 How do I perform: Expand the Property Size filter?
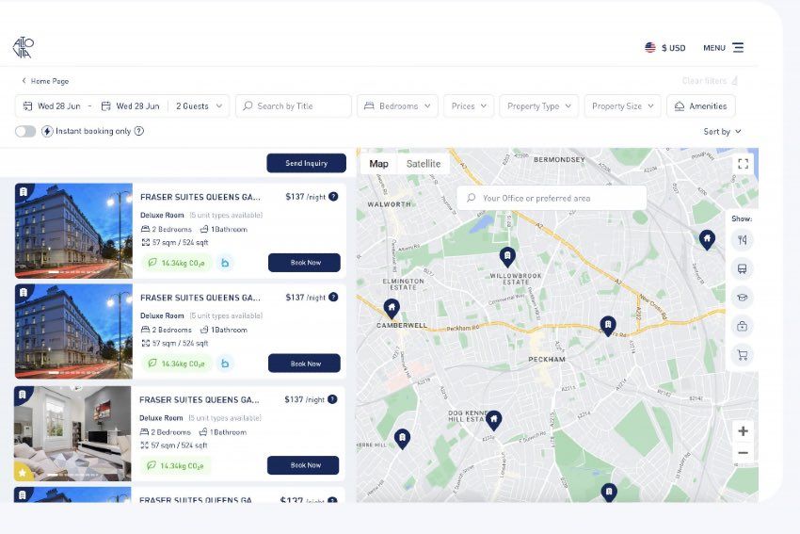(622, 106)
